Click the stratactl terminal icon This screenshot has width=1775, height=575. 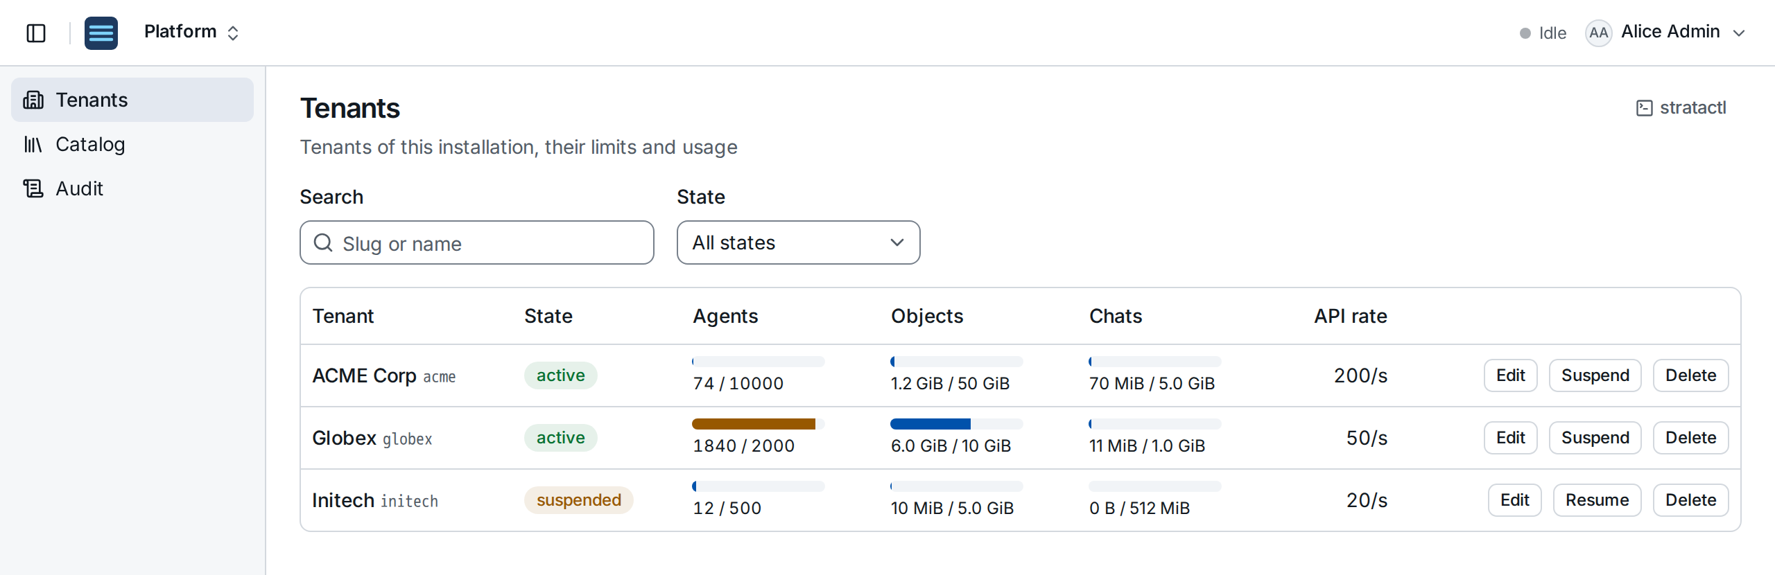1644,108
